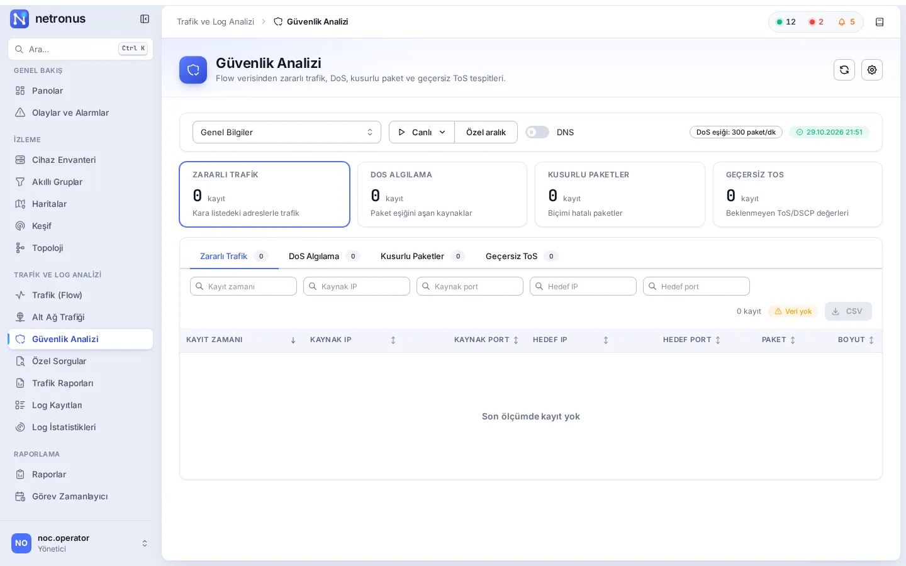Click the Özel aralık button
Viewport: 906px width, 566px height.
coord(486,132)
